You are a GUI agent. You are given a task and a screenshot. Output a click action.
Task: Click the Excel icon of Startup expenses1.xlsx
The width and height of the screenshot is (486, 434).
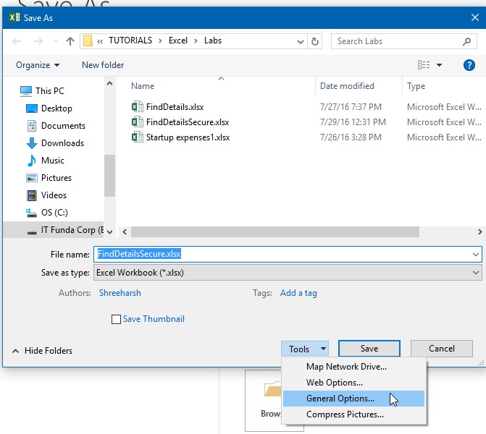[x=137, y=137]
